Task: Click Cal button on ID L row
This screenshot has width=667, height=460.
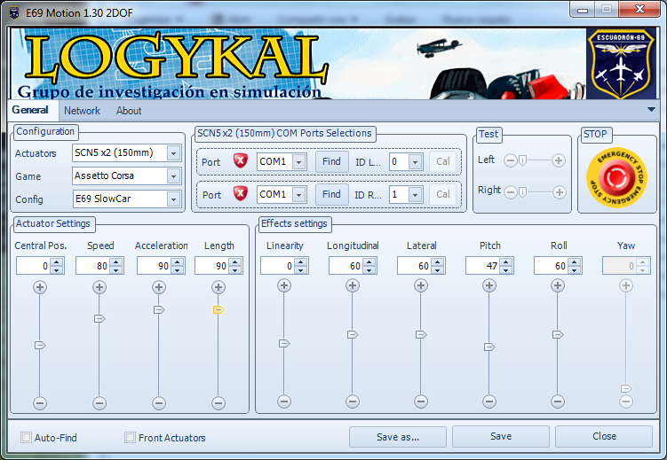Action: coord(443,161)
